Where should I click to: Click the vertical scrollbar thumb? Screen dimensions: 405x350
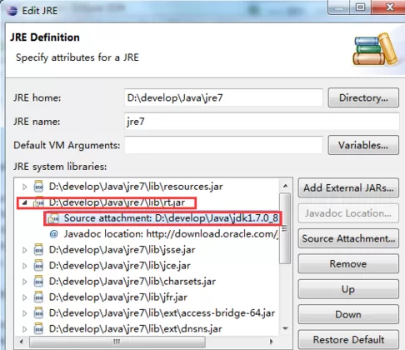pos(285,228)
